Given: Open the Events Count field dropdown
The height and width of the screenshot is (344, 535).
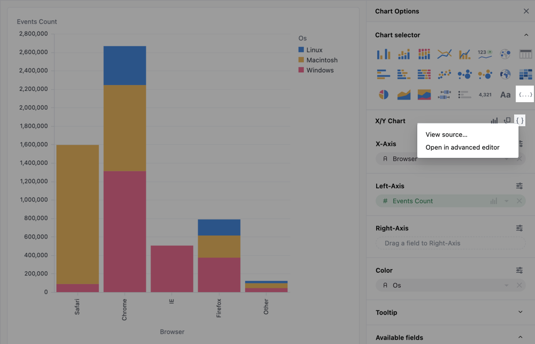Looking at the screenshot, I should 507,201.
